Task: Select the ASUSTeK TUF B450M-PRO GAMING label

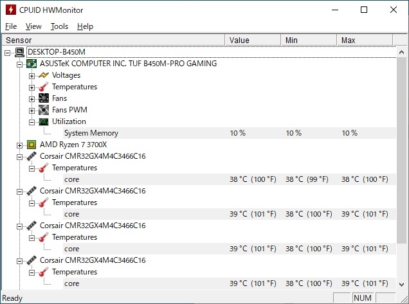Action: pos(128,64)
